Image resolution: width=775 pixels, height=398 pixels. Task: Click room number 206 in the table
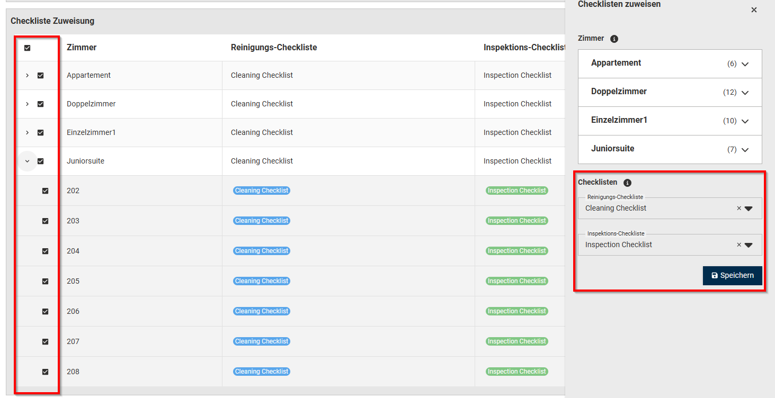73,311
